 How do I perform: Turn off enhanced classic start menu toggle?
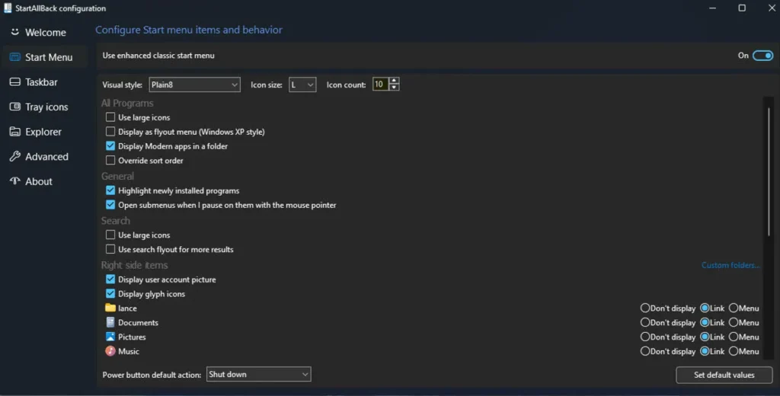762,56
